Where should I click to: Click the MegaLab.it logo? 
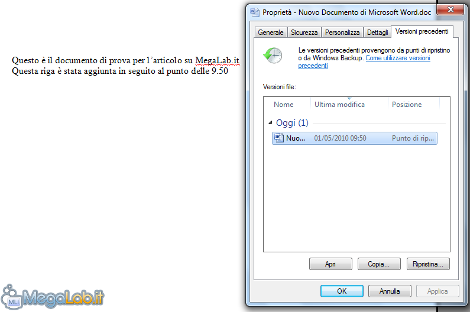[52, 297]
